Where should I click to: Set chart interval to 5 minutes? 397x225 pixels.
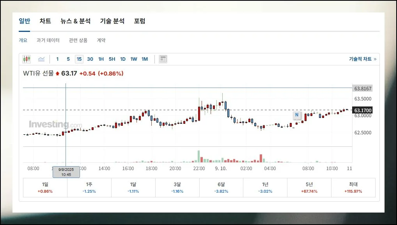coord(68,59)
